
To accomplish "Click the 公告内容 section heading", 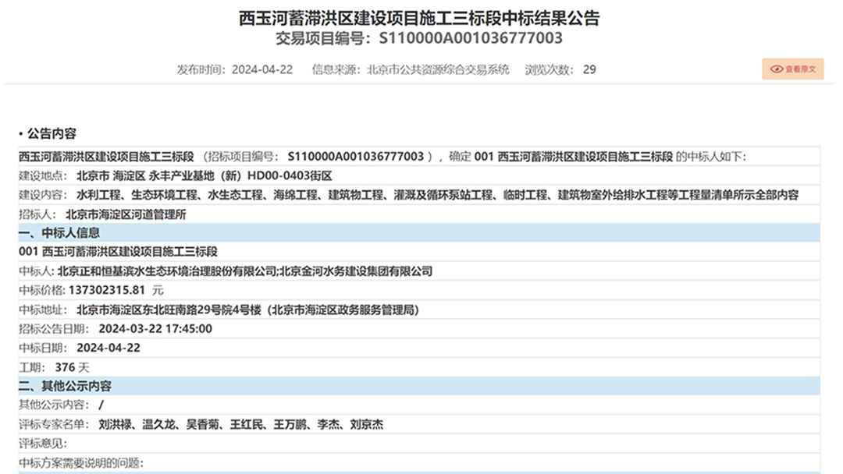I will [x=52, y=133].
